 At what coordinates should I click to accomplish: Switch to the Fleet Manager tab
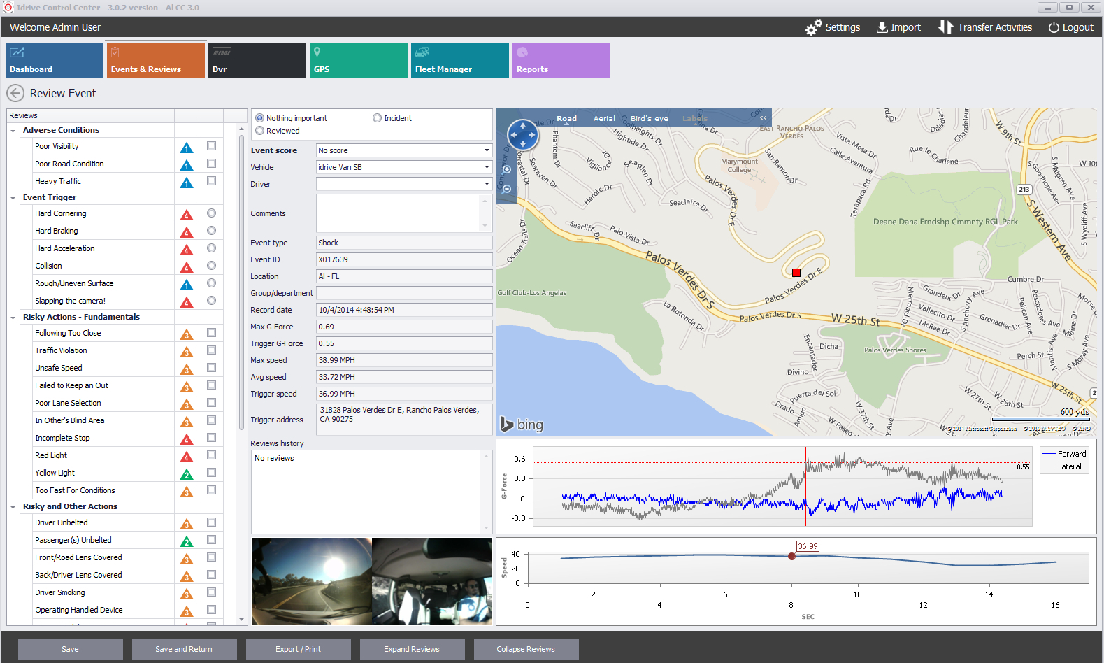[x=459, y=60]
